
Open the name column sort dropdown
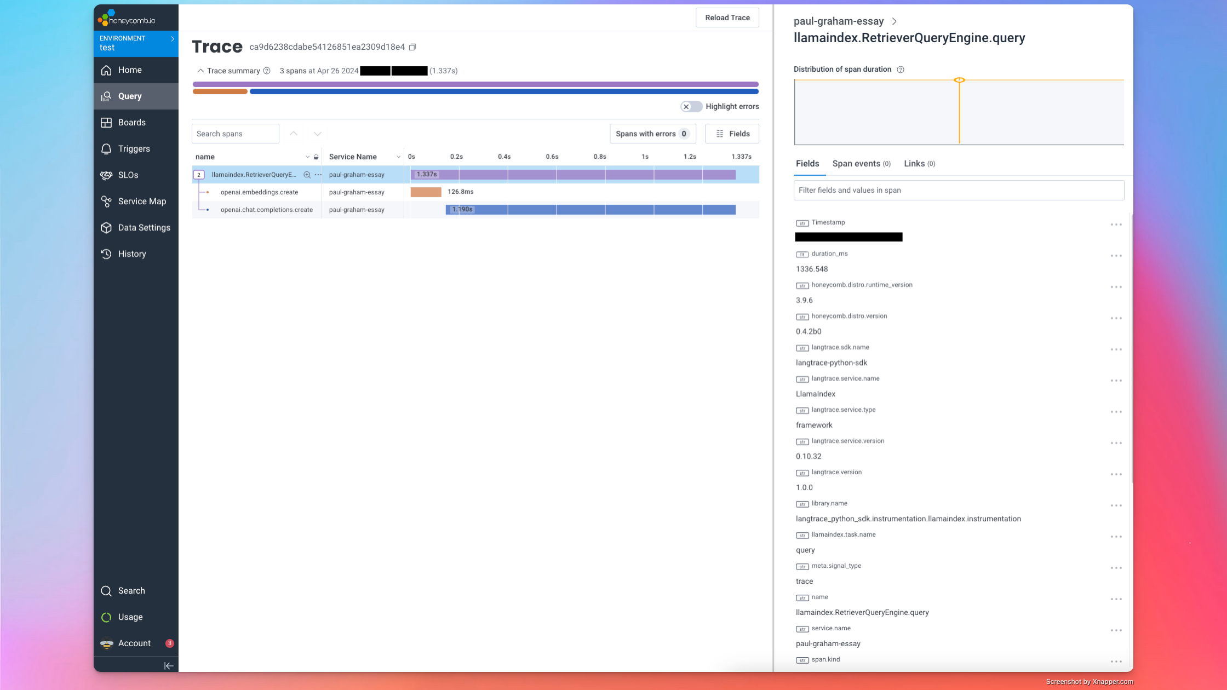[x=307, y=157]
